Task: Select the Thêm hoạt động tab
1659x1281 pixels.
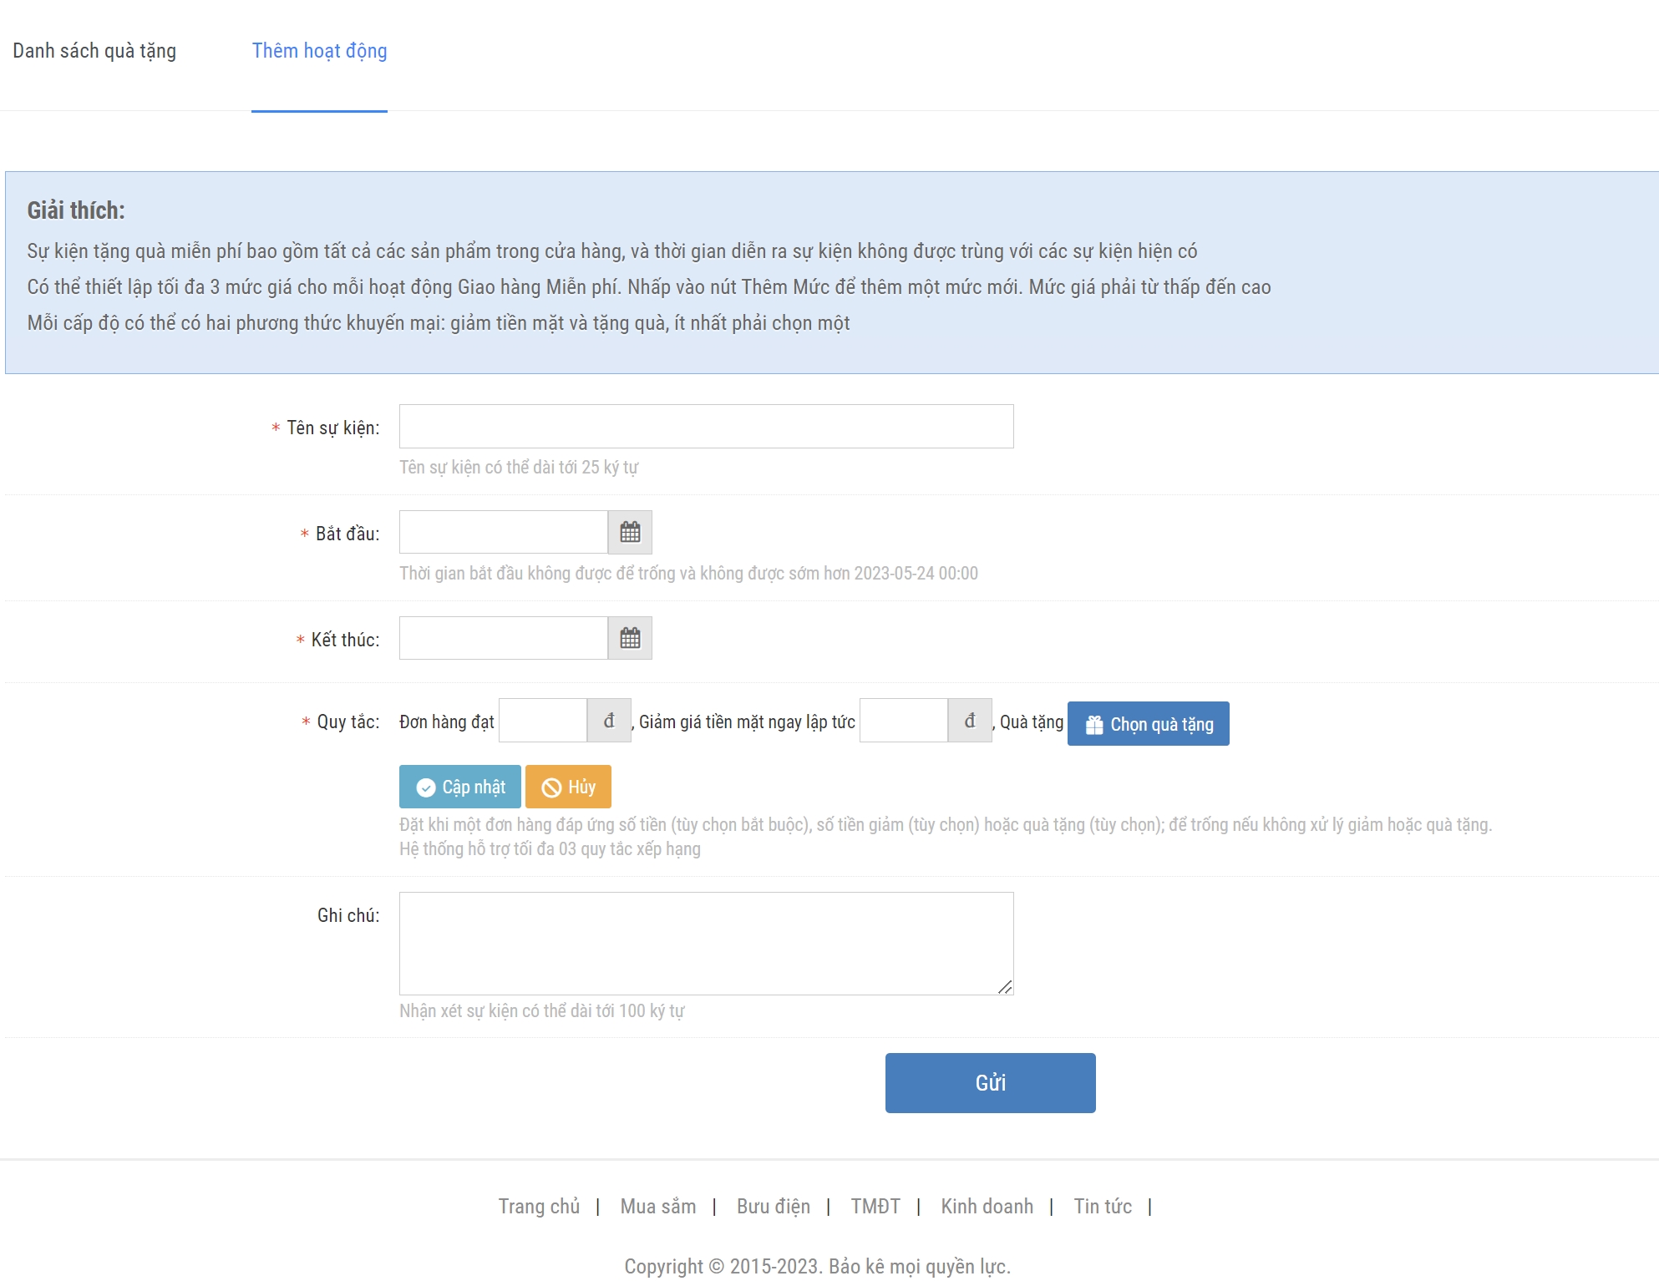Action: pyautogui.click(x=319, y=51)
